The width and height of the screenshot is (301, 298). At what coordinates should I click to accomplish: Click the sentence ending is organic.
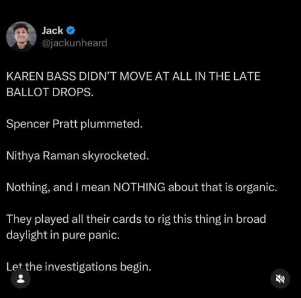(x=141, y=187)
